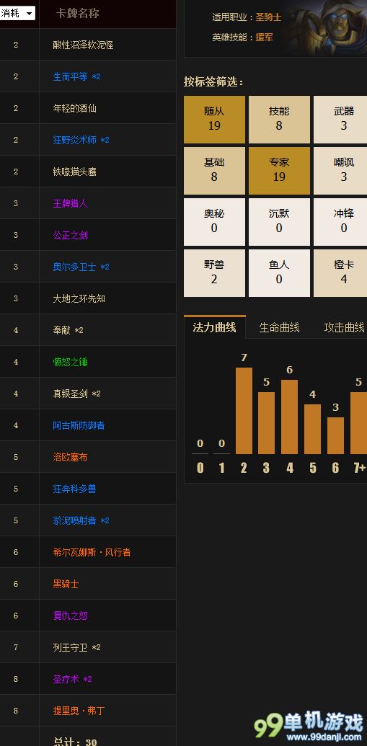367x746 pixels.
Task: Select the 奥秘 0 tag filter
Action: click(x=214, y=222)
